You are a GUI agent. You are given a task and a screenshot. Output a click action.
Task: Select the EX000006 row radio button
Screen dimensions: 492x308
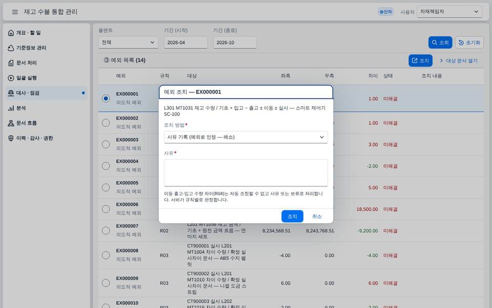(106, 209)
